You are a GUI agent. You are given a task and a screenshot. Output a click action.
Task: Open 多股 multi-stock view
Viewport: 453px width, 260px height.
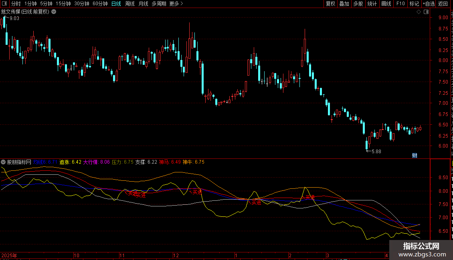[x=358, y=4]
